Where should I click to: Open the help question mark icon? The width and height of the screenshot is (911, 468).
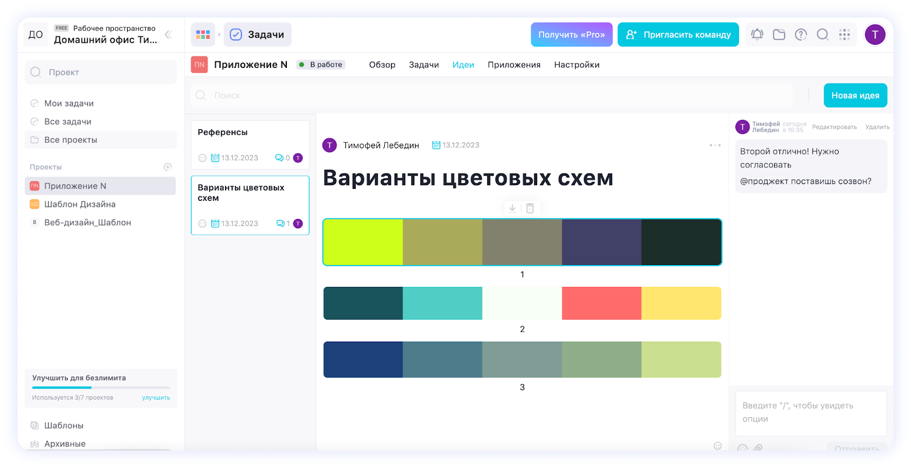(800, 34)
